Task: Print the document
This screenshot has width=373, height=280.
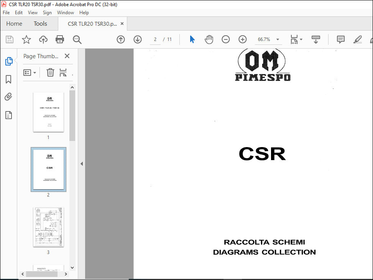Action: pos(60,39)
